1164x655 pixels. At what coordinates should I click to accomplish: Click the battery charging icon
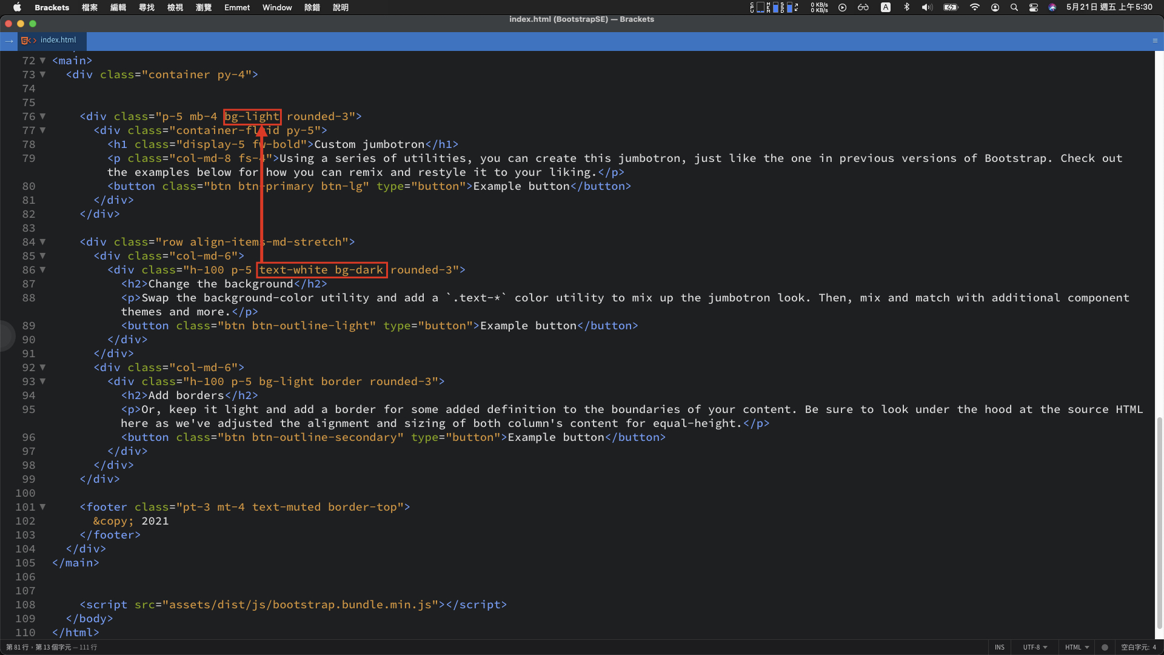951,7
